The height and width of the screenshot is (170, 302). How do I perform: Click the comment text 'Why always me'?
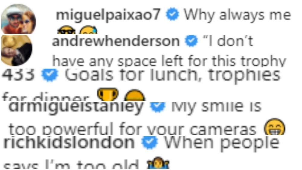pyautogui.click(x=237, y=15)
